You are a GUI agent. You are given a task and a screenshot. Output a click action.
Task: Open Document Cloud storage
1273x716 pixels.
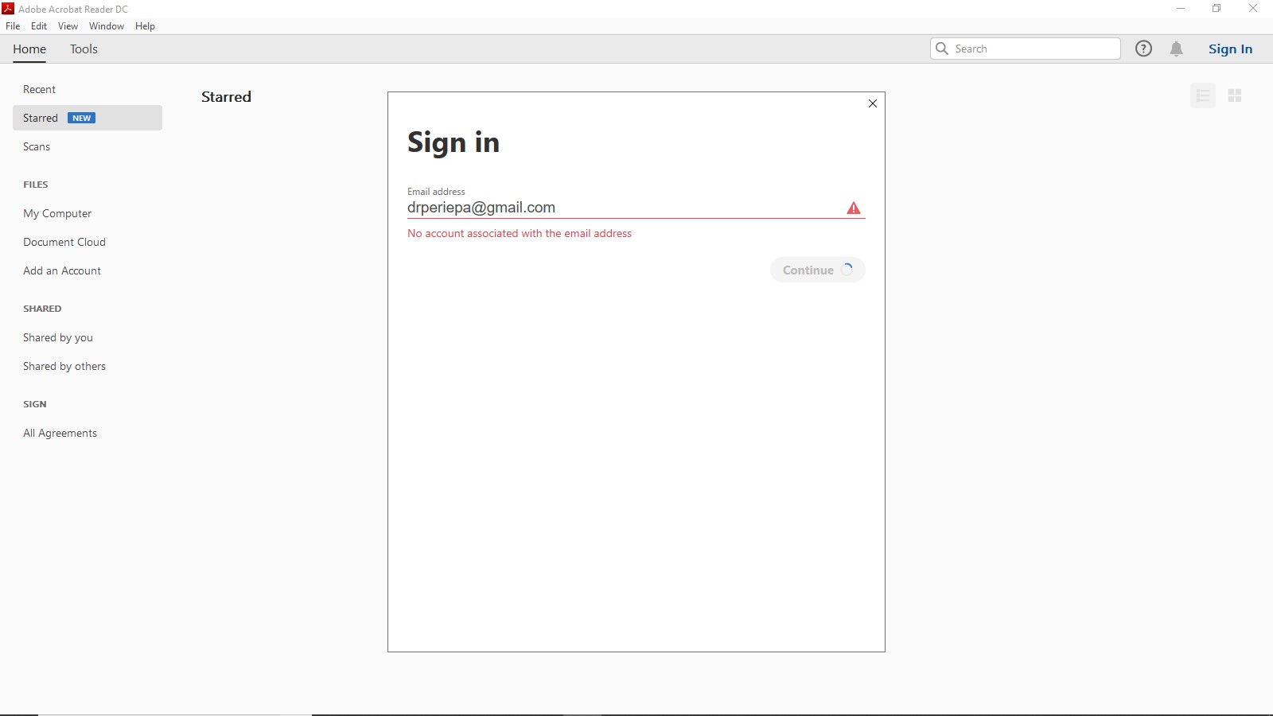pyautogui.click(x=64, y=242)
